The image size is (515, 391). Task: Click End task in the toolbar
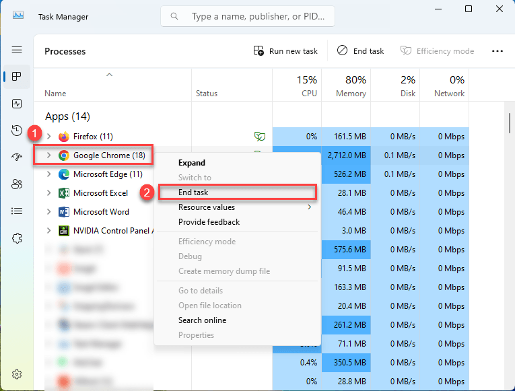[361, 51]
